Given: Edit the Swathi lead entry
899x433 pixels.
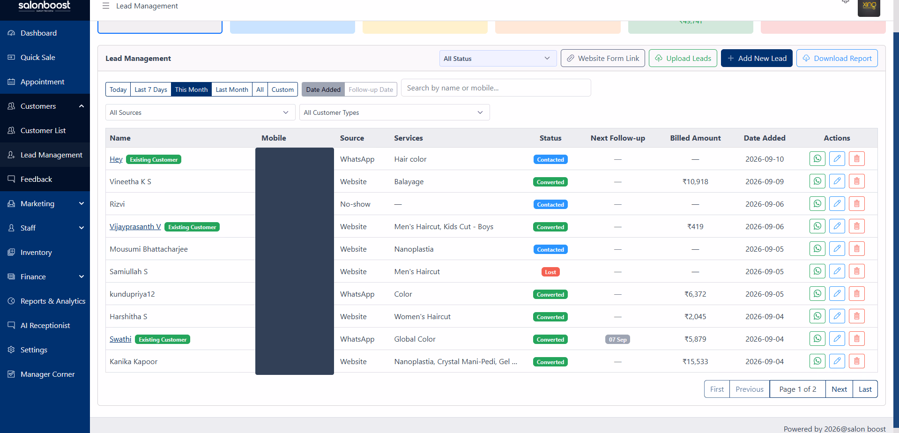Looking at the screenshot, I should coord(837,339).
